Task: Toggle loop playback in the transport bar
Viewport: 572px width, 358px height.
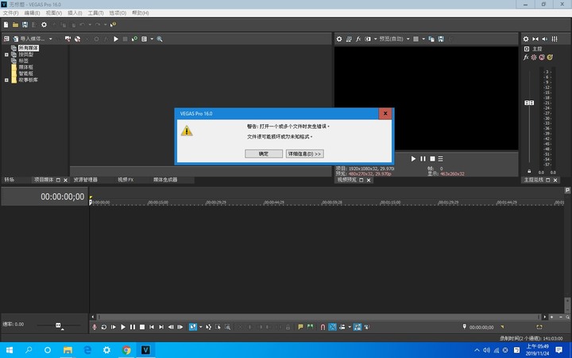Action: point(104,327)
